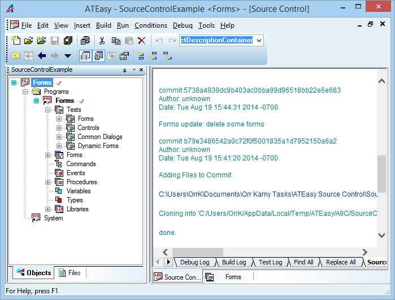The image size is (395, 300).
Task: Click the folder-up icon in second toolbar row
Action: pyautogui.click(x=16, y=56)
